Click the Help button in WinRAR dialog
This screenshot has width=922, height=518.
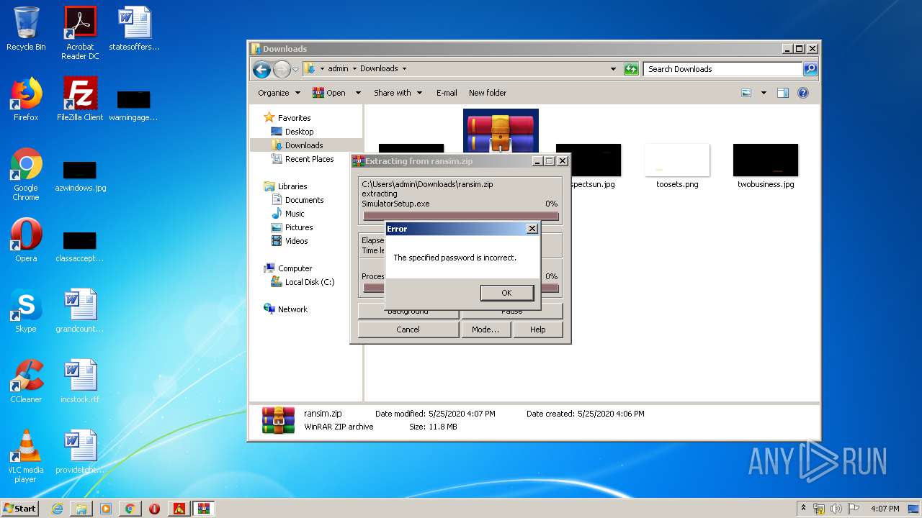pos(537,330)
